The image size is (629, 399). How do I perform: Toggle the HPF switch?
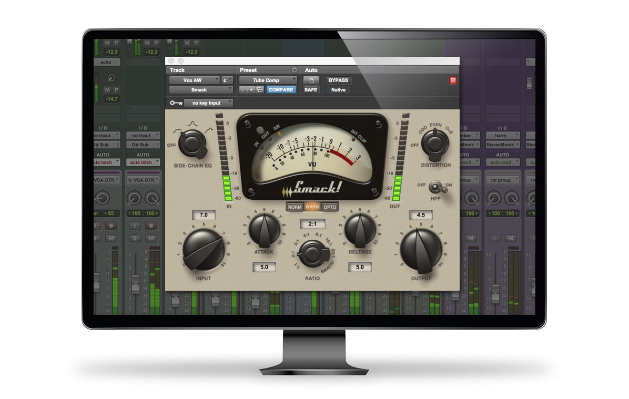pos(436,188)
